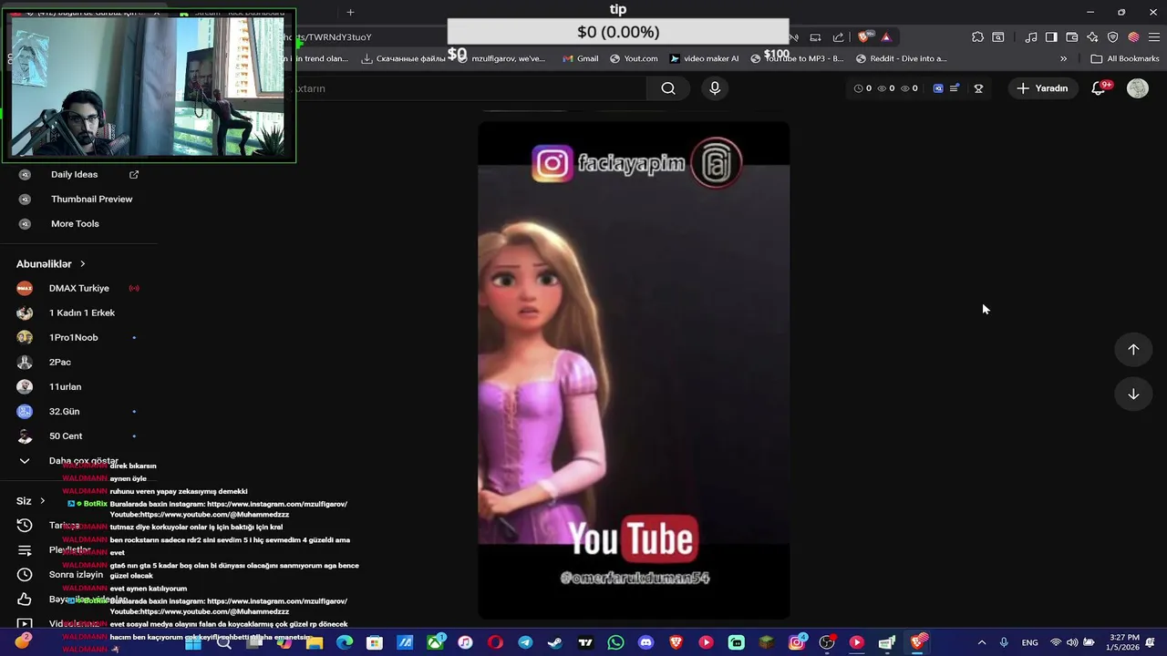1167x656 pixels.
Task: Open history clock icon in sidebar
Action: [25, 526]
